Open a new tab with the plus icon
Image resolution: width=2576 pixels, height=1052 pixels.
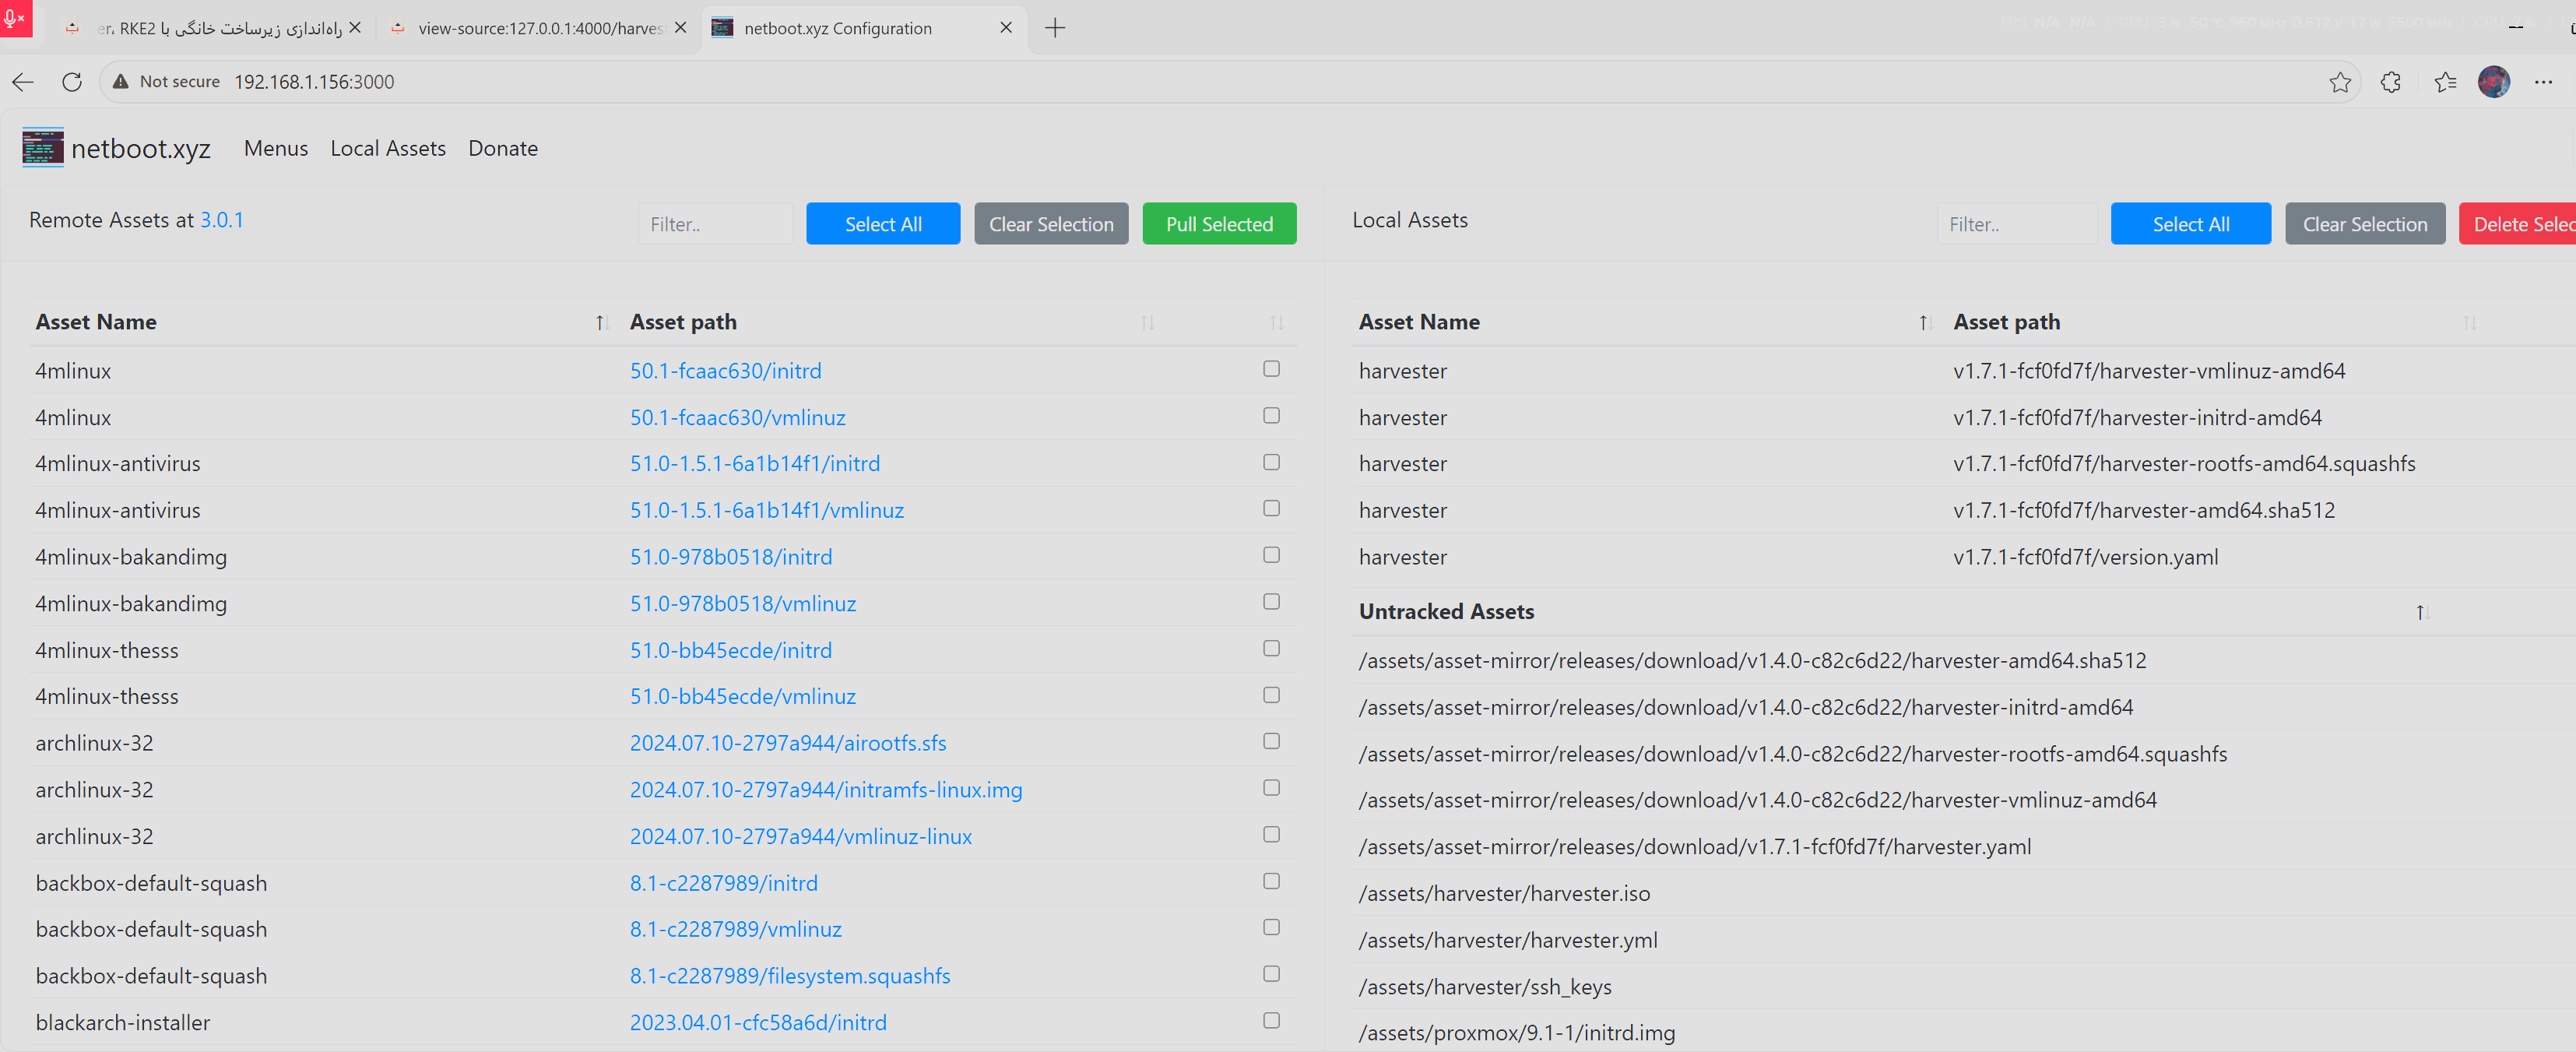[1054, 28]
